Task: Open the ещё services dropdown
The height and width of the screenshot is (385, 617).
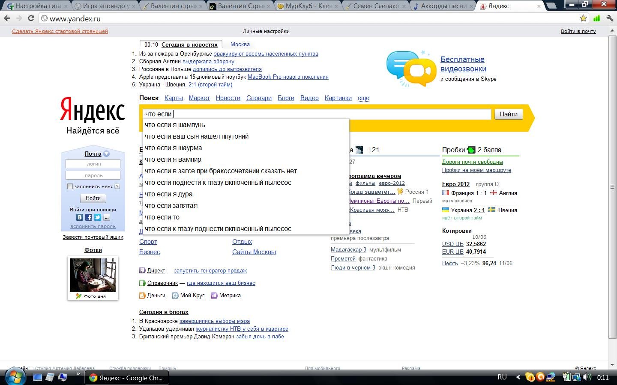Action: [x=363, y=98]
